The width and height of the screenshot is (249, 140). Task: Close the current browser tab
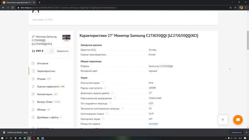pyautogui.click(x=34, y=3)
